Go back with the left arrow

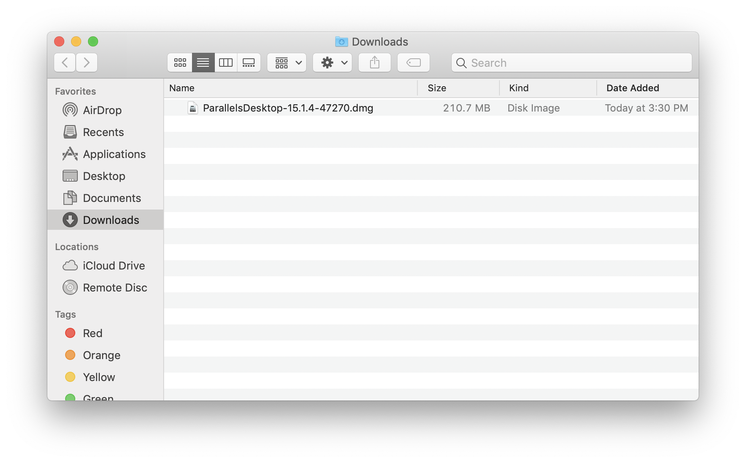pos(65,63)
